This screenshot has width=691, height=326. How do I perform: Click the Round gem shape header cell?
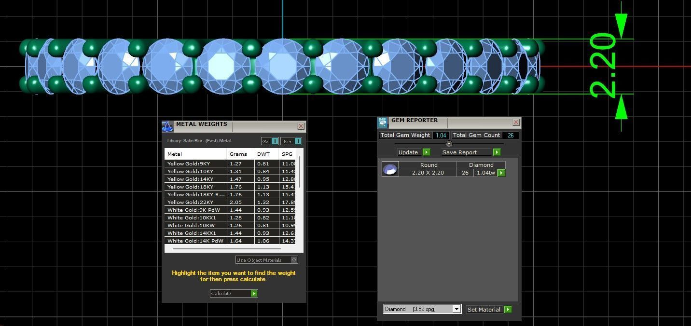pos(428,165)
